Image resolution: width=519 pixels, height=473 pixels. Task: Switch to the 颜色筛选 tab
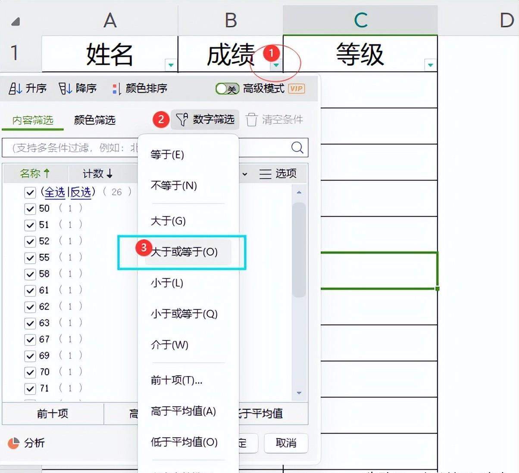tap(95, 120)
